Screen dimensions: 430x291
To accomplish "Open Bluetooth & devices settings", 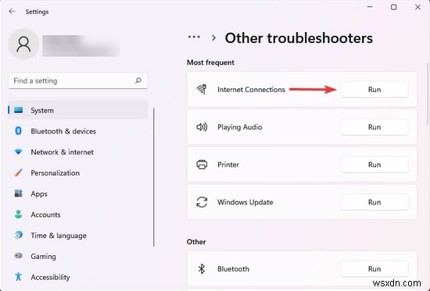I will click(78, 131).
